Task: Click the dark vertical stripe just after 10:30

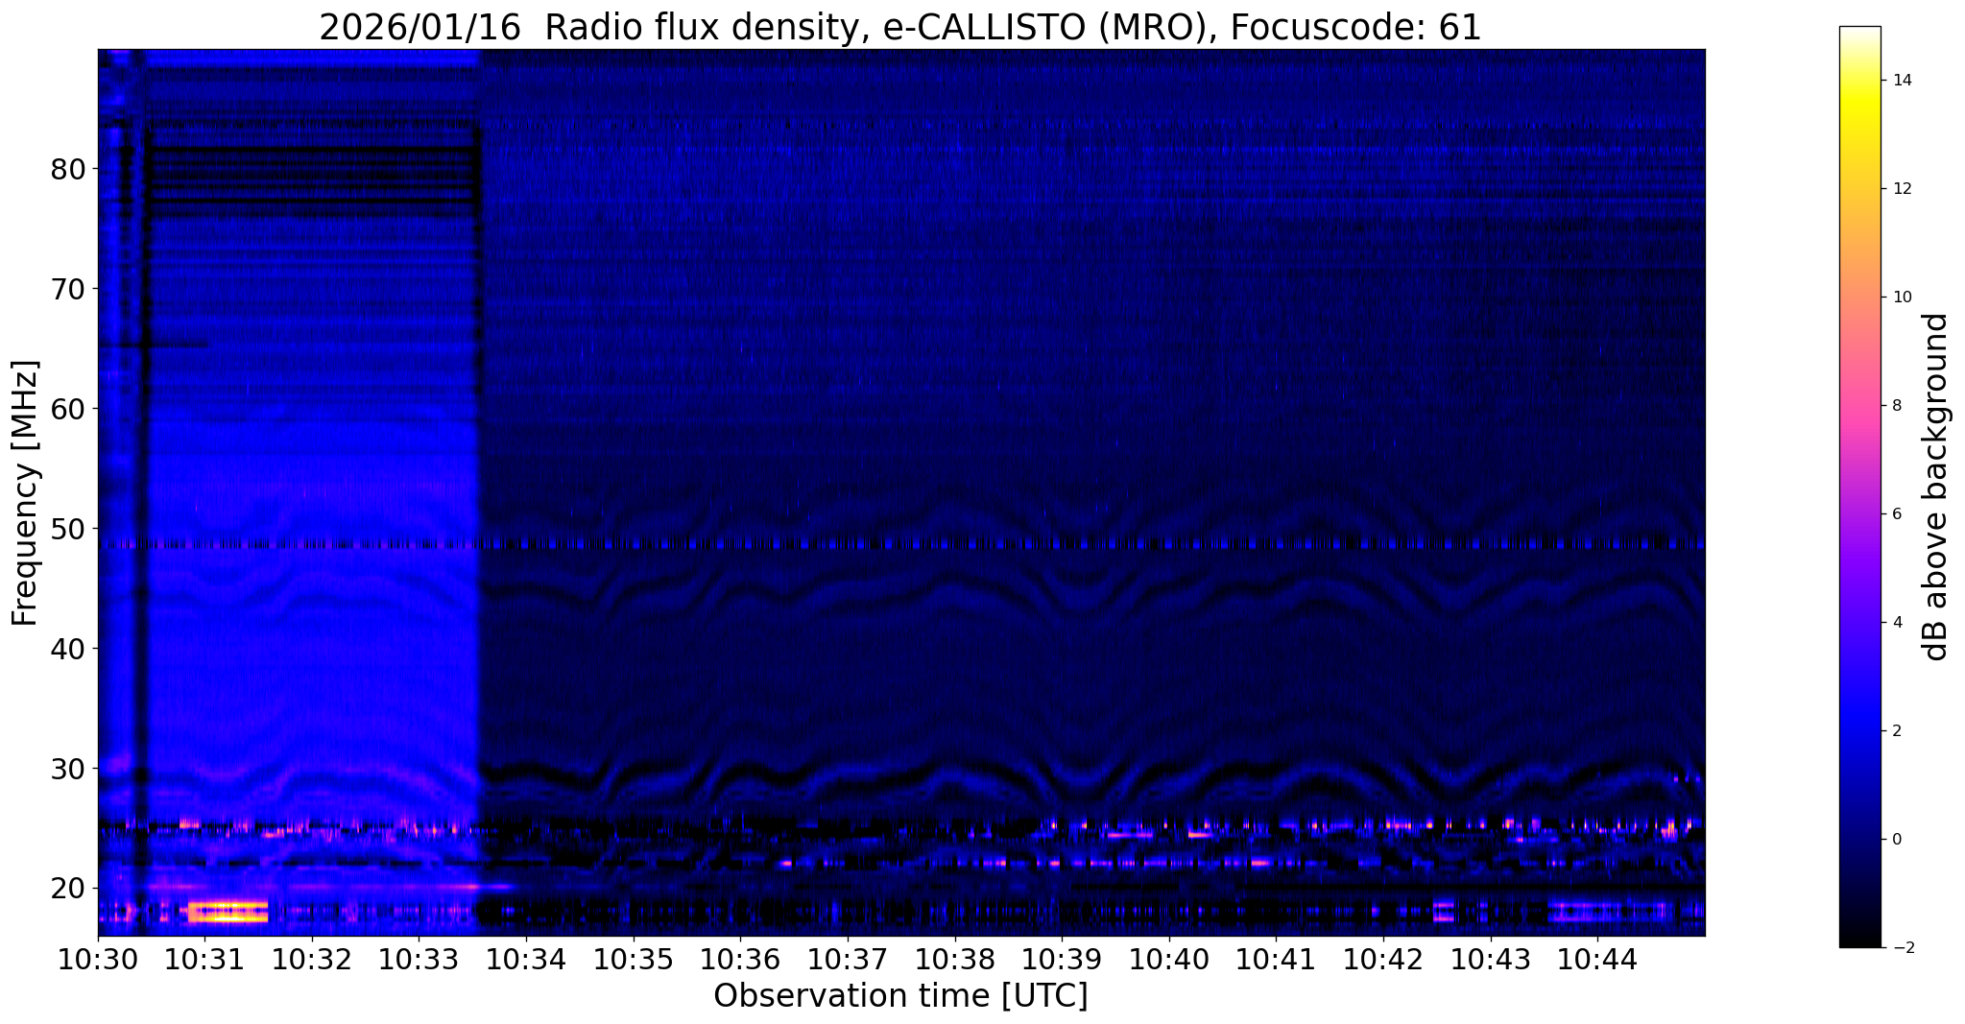Action: (x=142, y=492)
